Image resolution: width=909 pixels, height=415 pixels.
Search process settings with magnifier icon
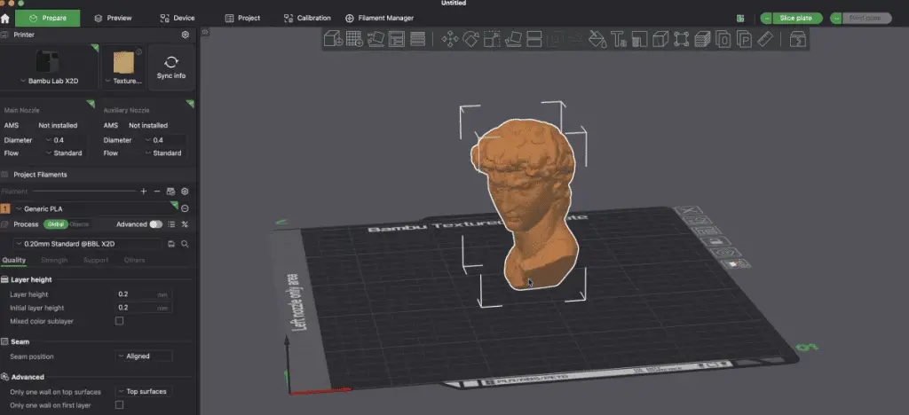click(x=185, y=244)
